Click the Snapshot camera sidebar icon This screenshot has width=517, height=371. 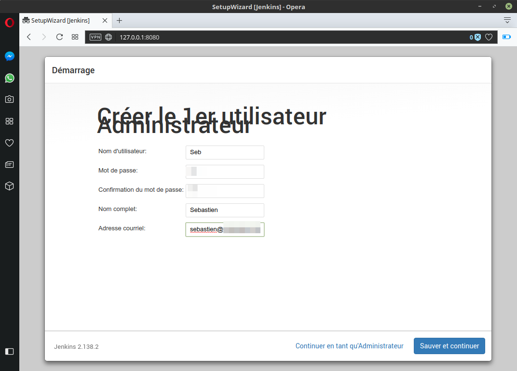10,99
